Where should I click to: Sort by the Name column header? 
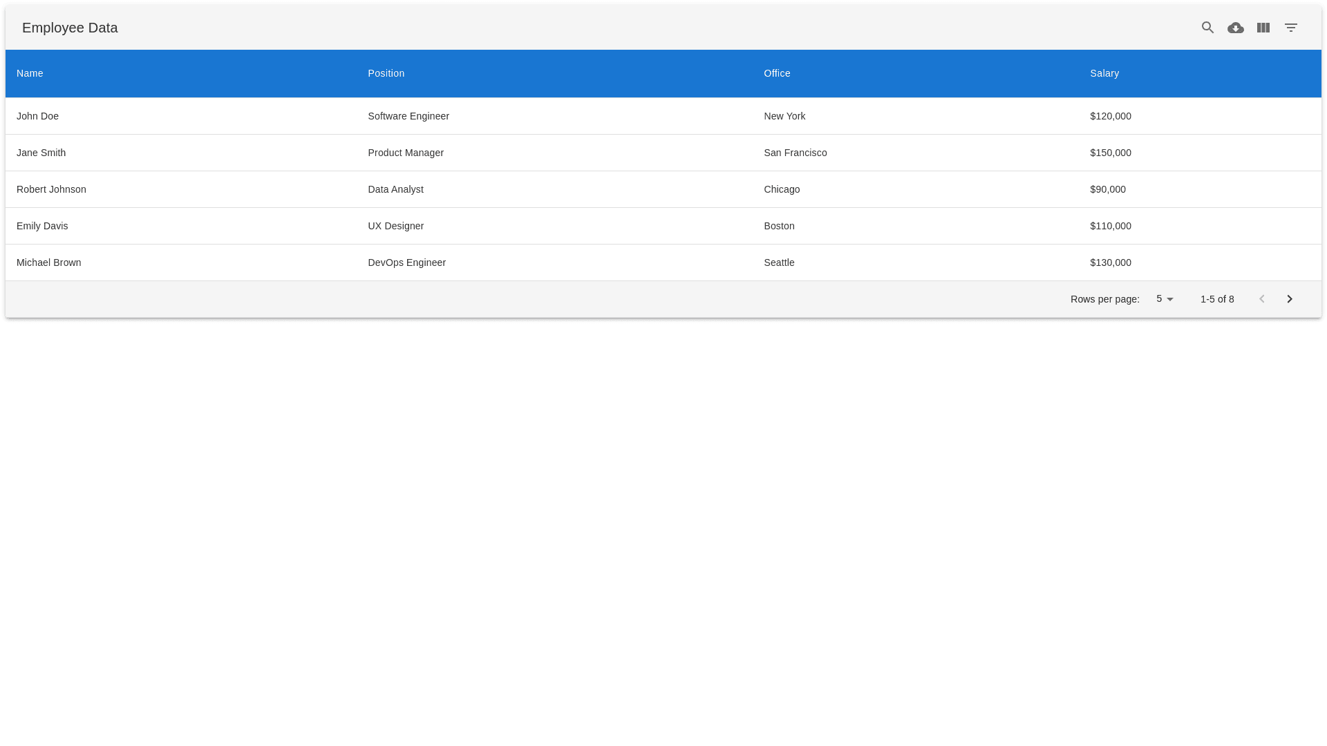click(30, 73)
